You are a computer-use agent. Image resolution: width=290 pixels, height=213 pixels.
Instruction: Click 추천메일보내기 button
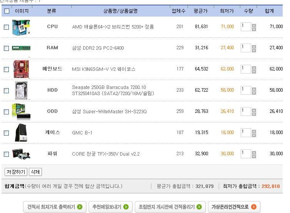pyautogui.click(x=111, y=207)
